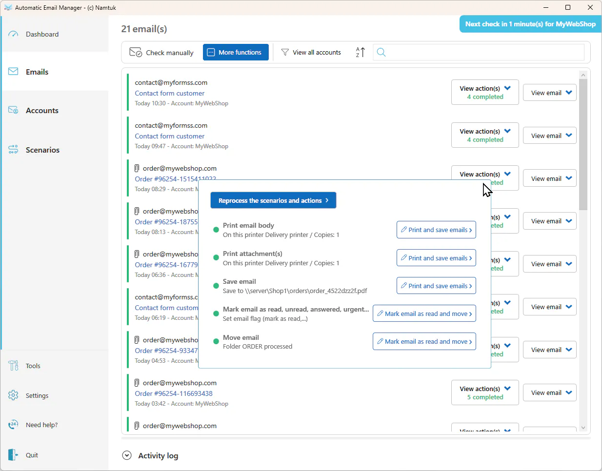Click the magnifier search icon

click(381, 52)
